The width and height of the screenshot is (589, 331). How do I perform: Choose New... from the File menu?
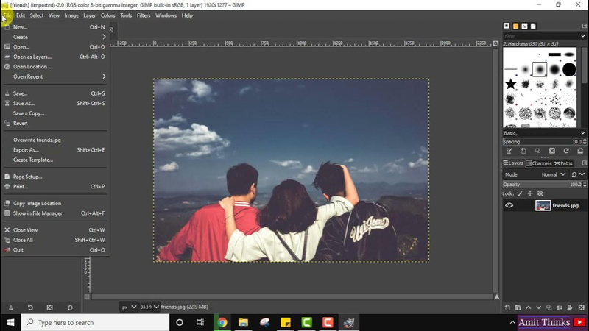pyautogui.click(x=55, y=27)
